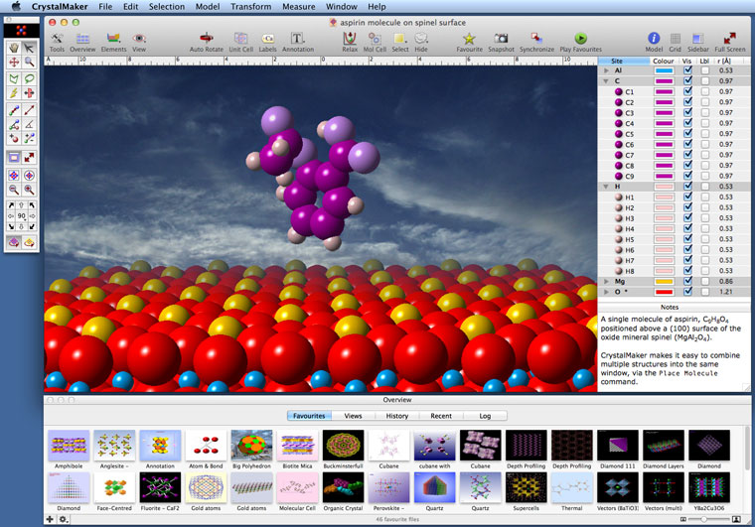Click the Mg yellow colour swatch
This screenshot has height=527, width=755.
664,281
